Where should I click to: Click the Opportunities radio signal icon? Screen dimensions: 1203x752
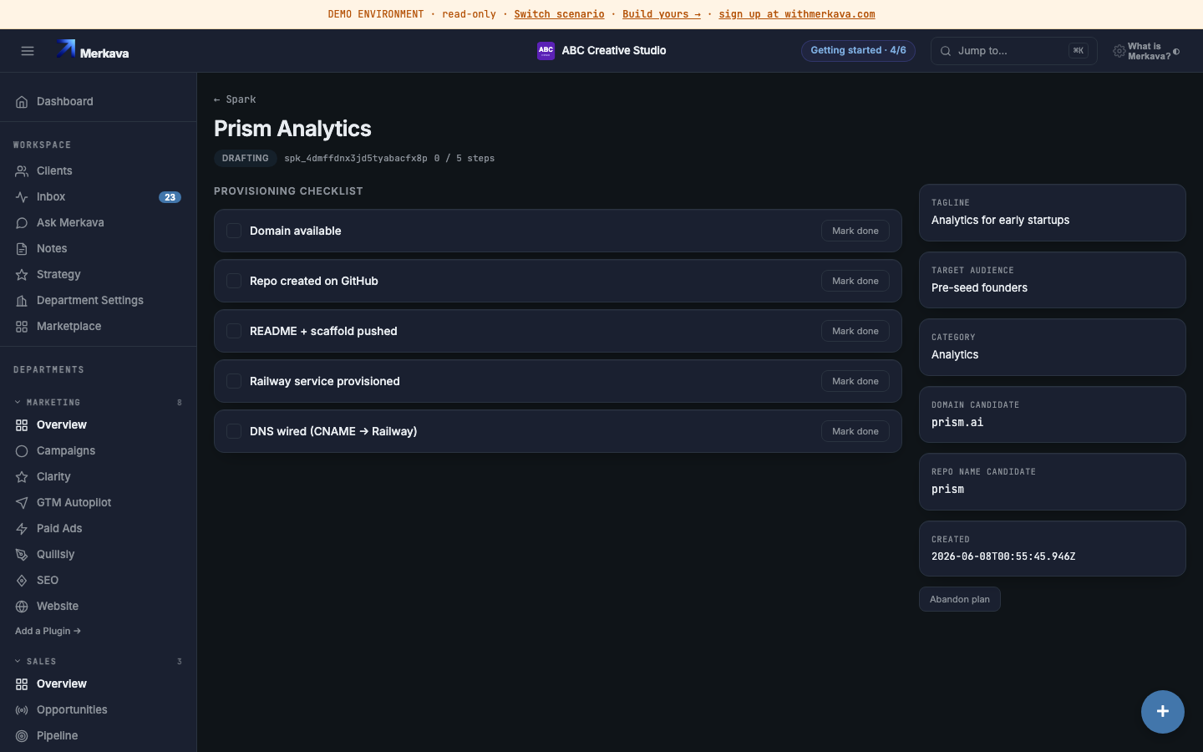coord(22,710)
